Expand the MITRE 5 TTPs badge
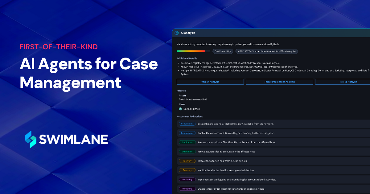Image resolution: width=370 pixels, height=194 pixels. tap(267, 51)
